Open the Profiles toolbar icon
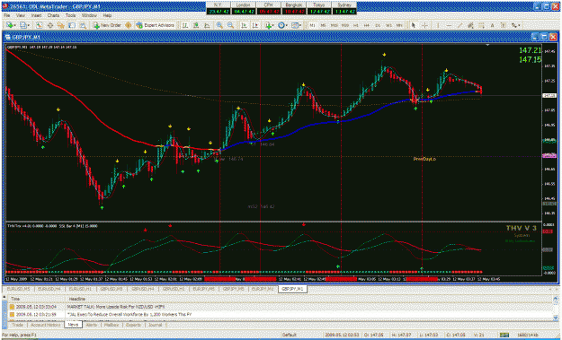562x340 pixels. 23,25
